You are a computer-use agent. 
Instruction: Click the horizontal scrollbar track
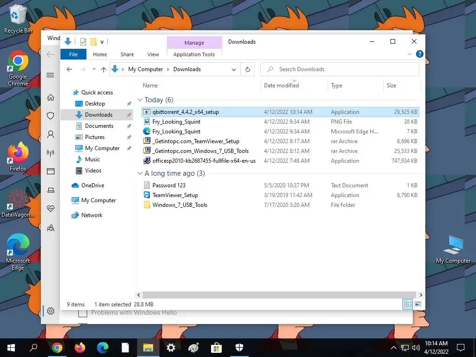click(279, 295)
